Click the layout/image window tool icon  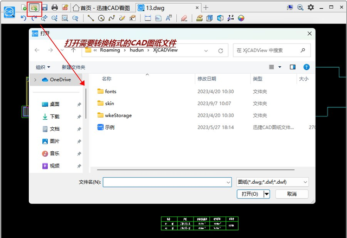point(158,18)
